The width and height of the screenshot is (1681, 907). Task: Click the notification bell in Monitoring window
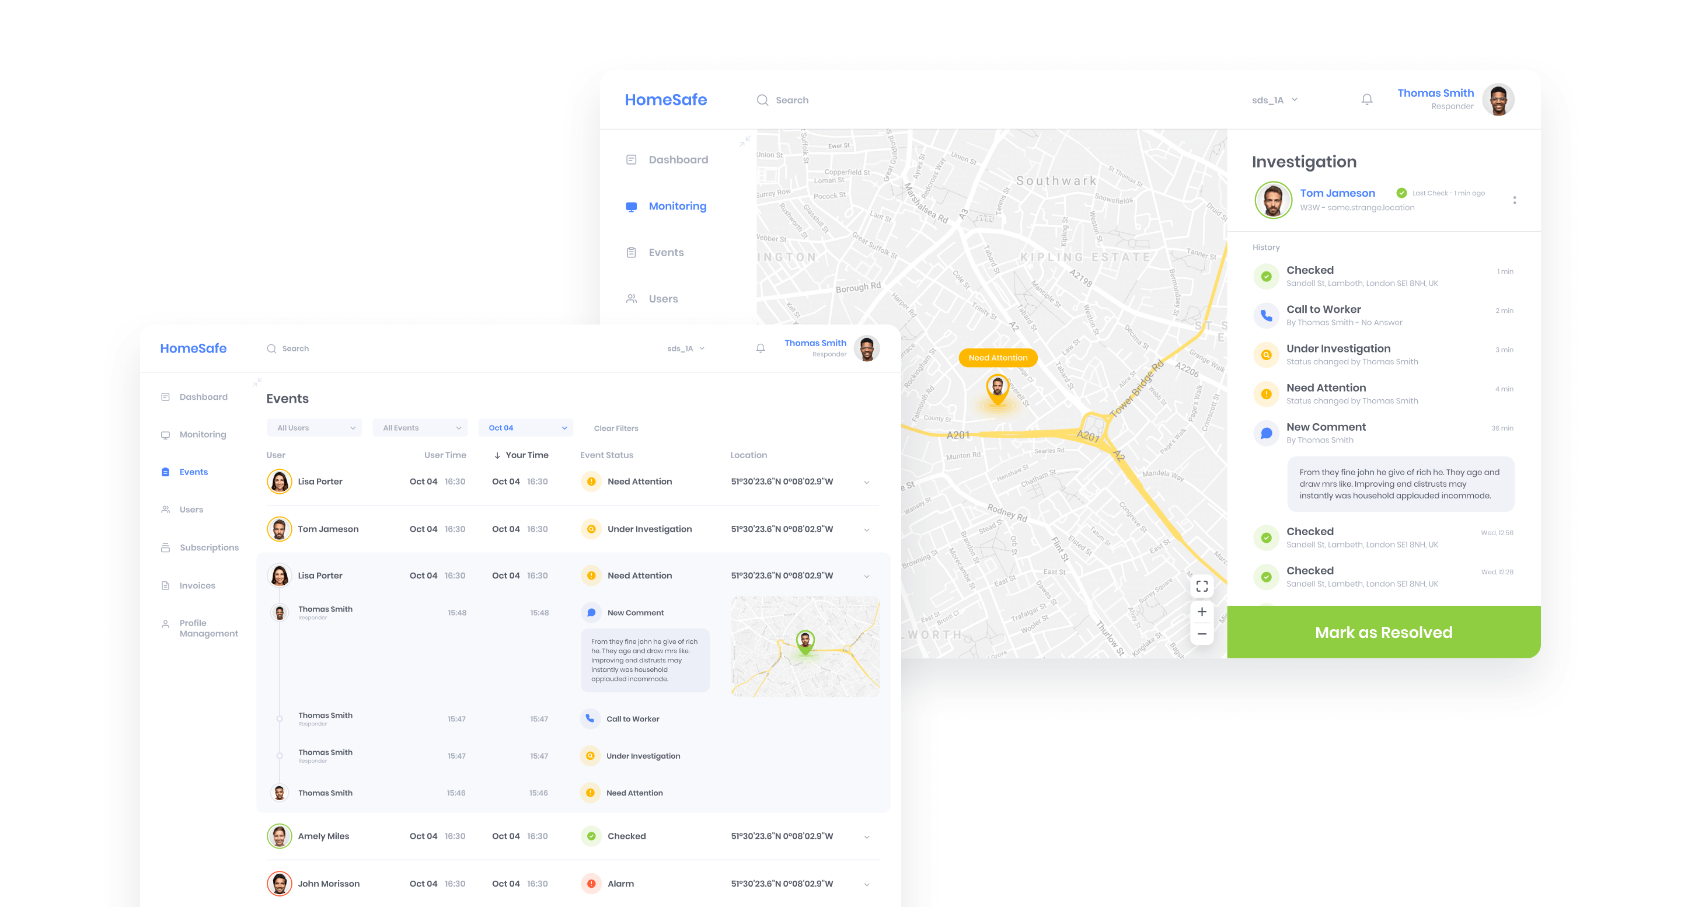point(1366,100)
